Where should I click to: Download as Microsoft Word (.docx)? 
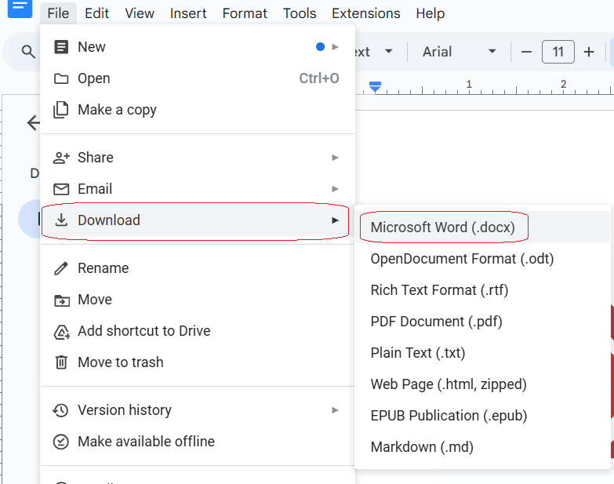coord(442,227)
